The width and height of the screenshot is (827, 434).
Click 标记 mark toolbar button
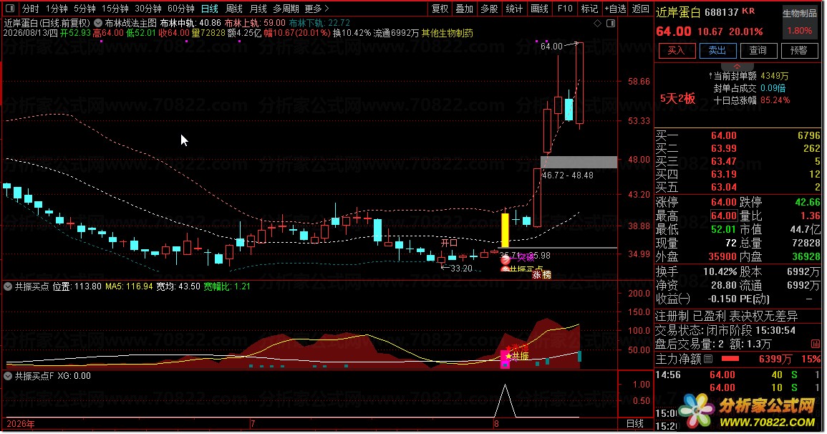pos(589,9)
